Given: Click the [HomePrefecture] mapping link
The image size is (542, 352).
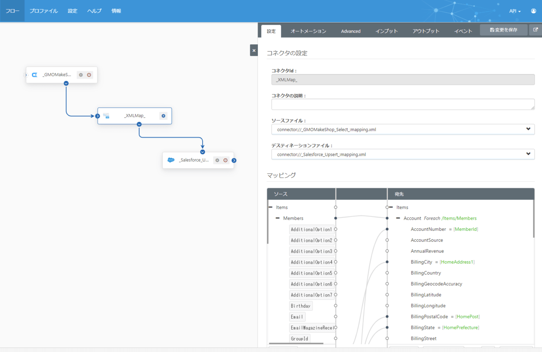Looking at the screenshot, I should (461, 328).
